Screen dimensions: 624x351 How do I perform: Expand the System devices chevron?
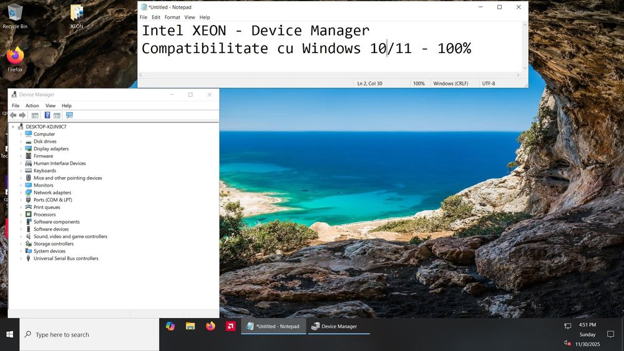click(x=21, y=251)
